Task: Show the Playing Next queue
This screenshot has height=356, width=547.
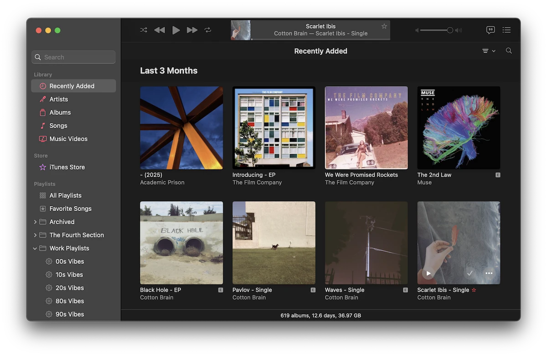Action: click(x=506, y=30)
